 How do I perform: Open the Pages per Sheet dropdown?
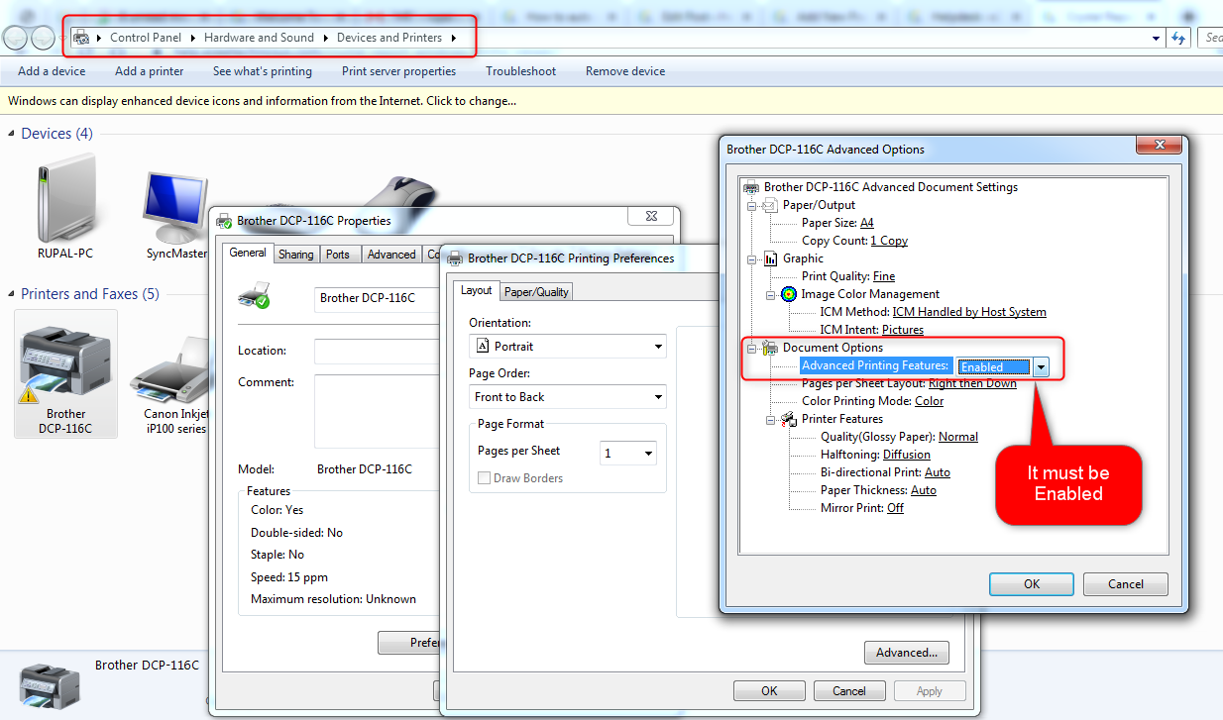click(x=628, y=454)
